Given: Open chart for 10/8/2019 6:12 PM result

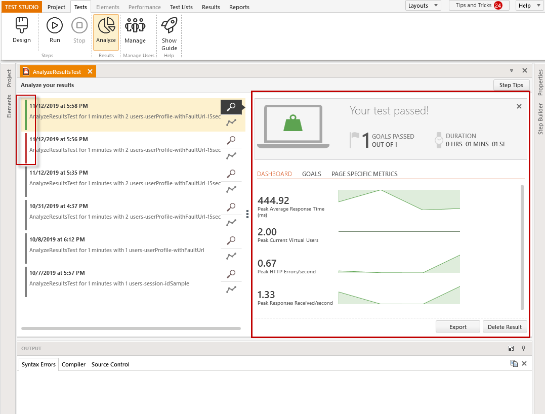Looking at the screenshot, I should (x=231, y=256).
